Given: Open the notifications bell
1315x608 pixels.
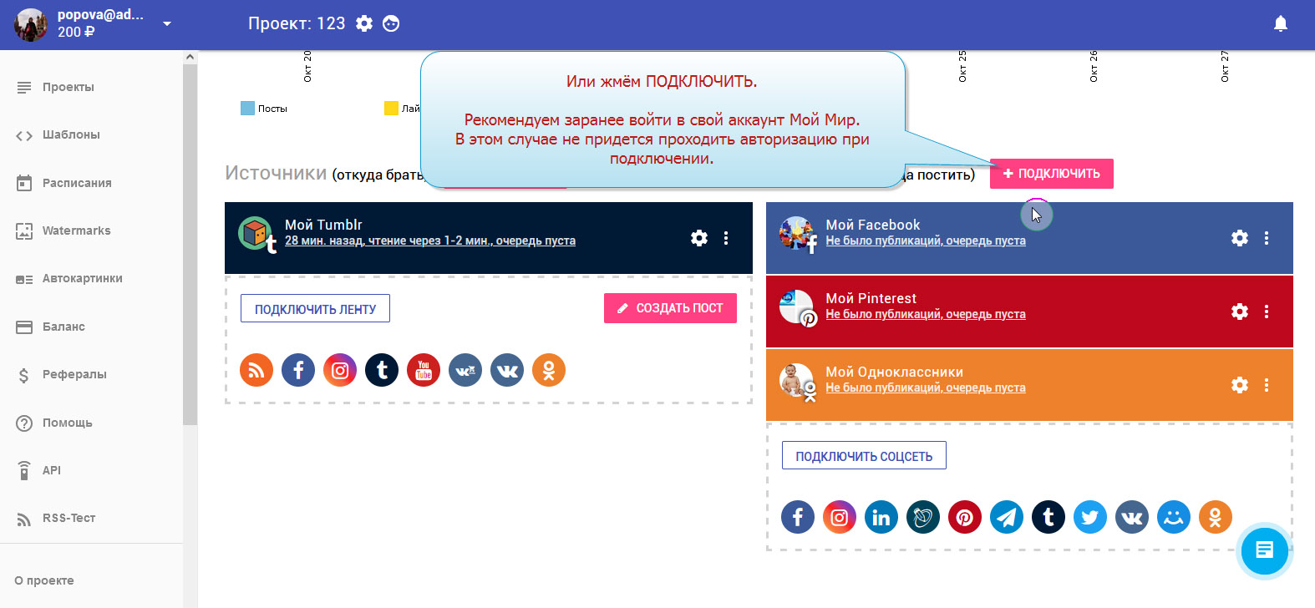Looking at the screenshot, I should coord(1280,24).
